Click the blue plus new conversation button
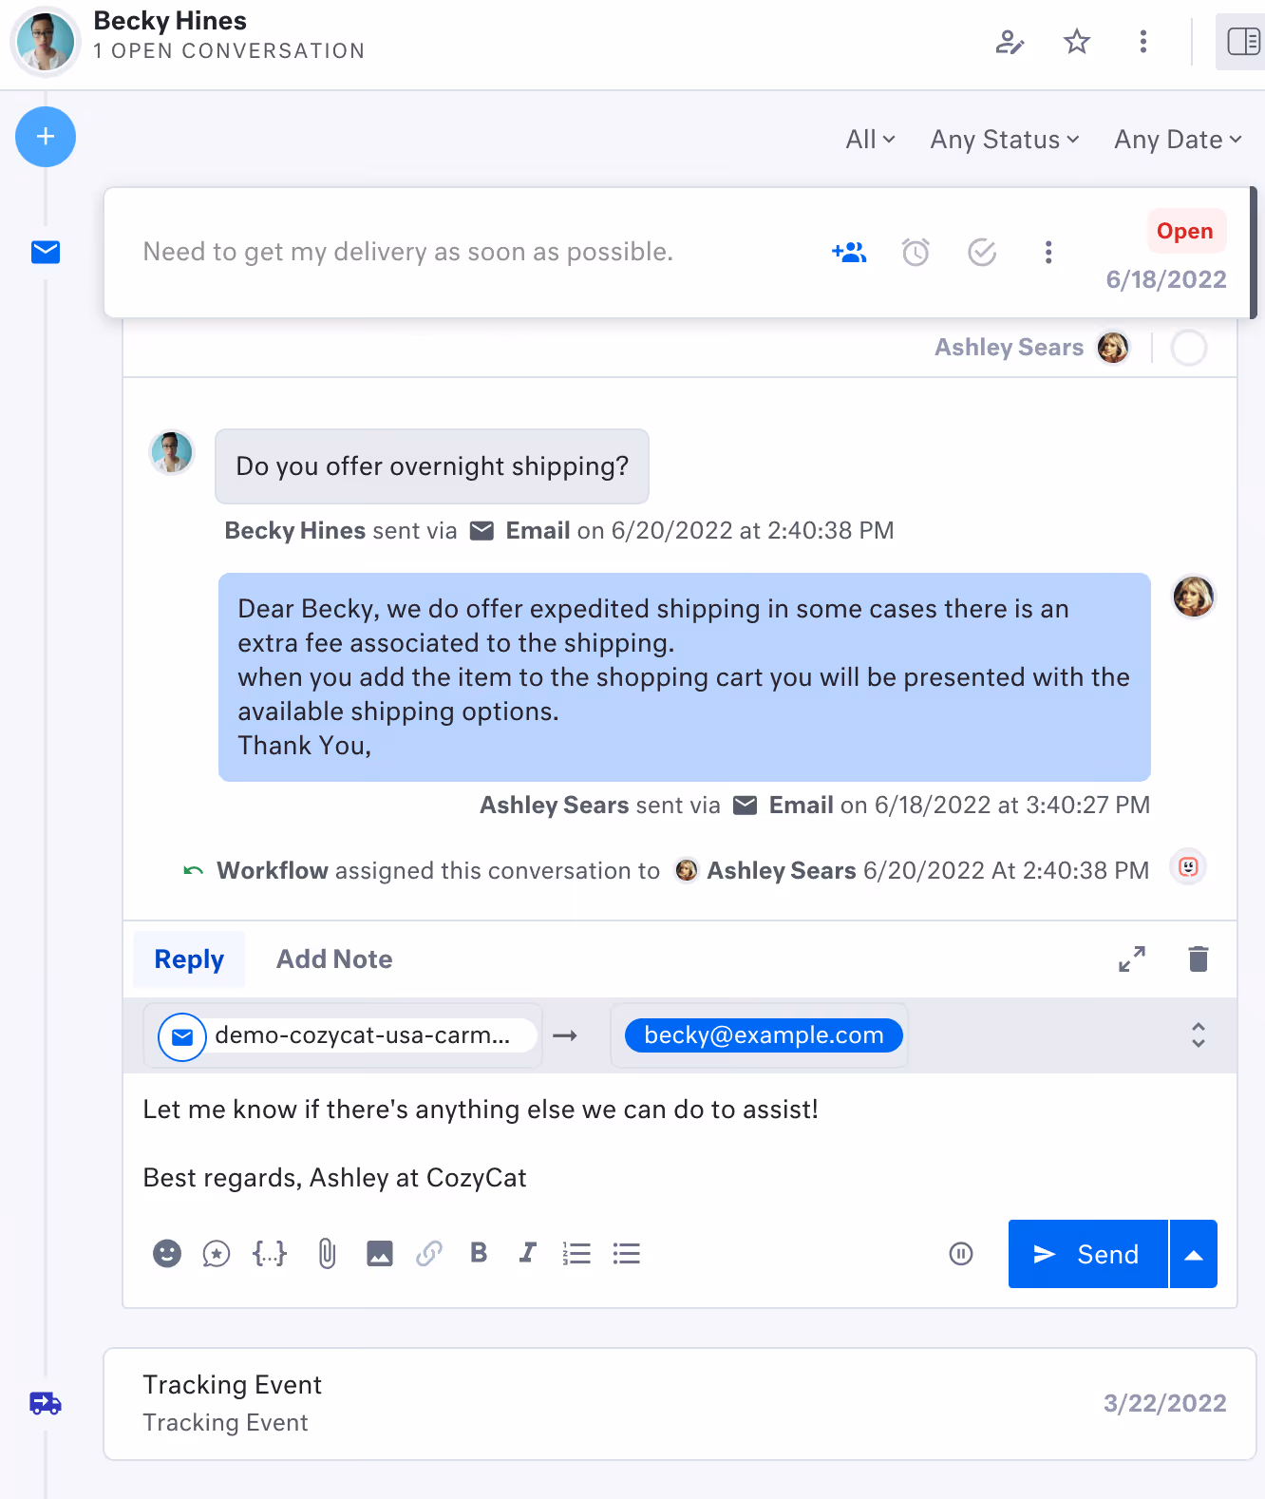 (x=46, y=137)
